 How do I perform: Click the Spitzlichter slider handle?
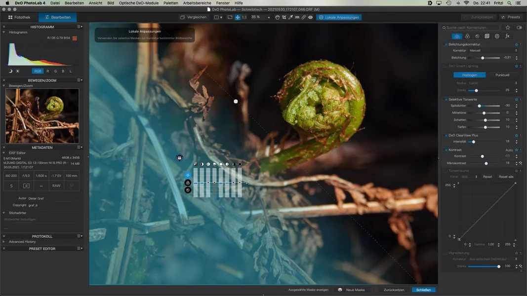pyautogui.click(x=479, y=106)
